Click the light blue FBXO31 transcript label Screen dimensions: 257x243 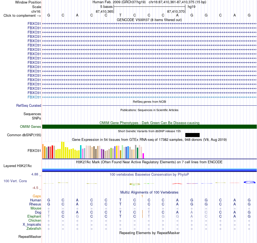(34, 97)
